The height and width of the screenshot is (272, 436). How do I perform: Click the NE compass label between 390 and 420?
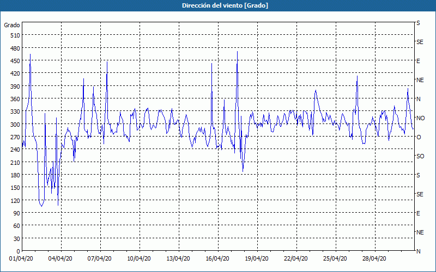(x=420, y=80)
